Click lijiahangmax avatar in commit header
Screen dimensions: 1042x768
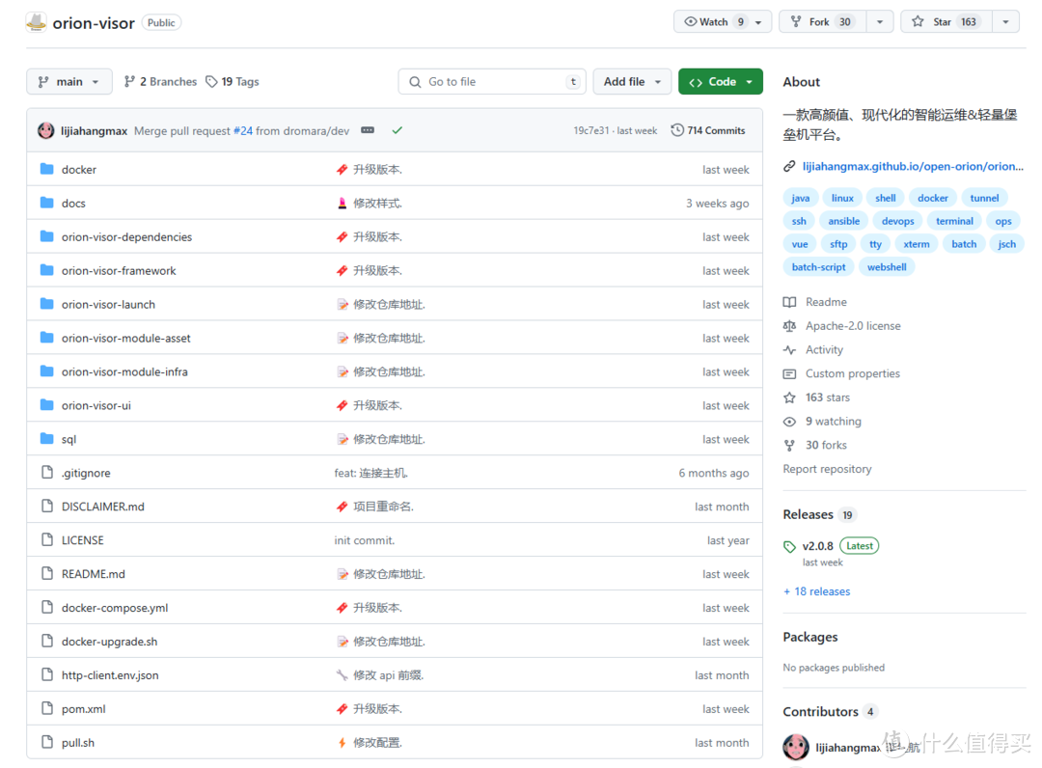click(45, 130)
